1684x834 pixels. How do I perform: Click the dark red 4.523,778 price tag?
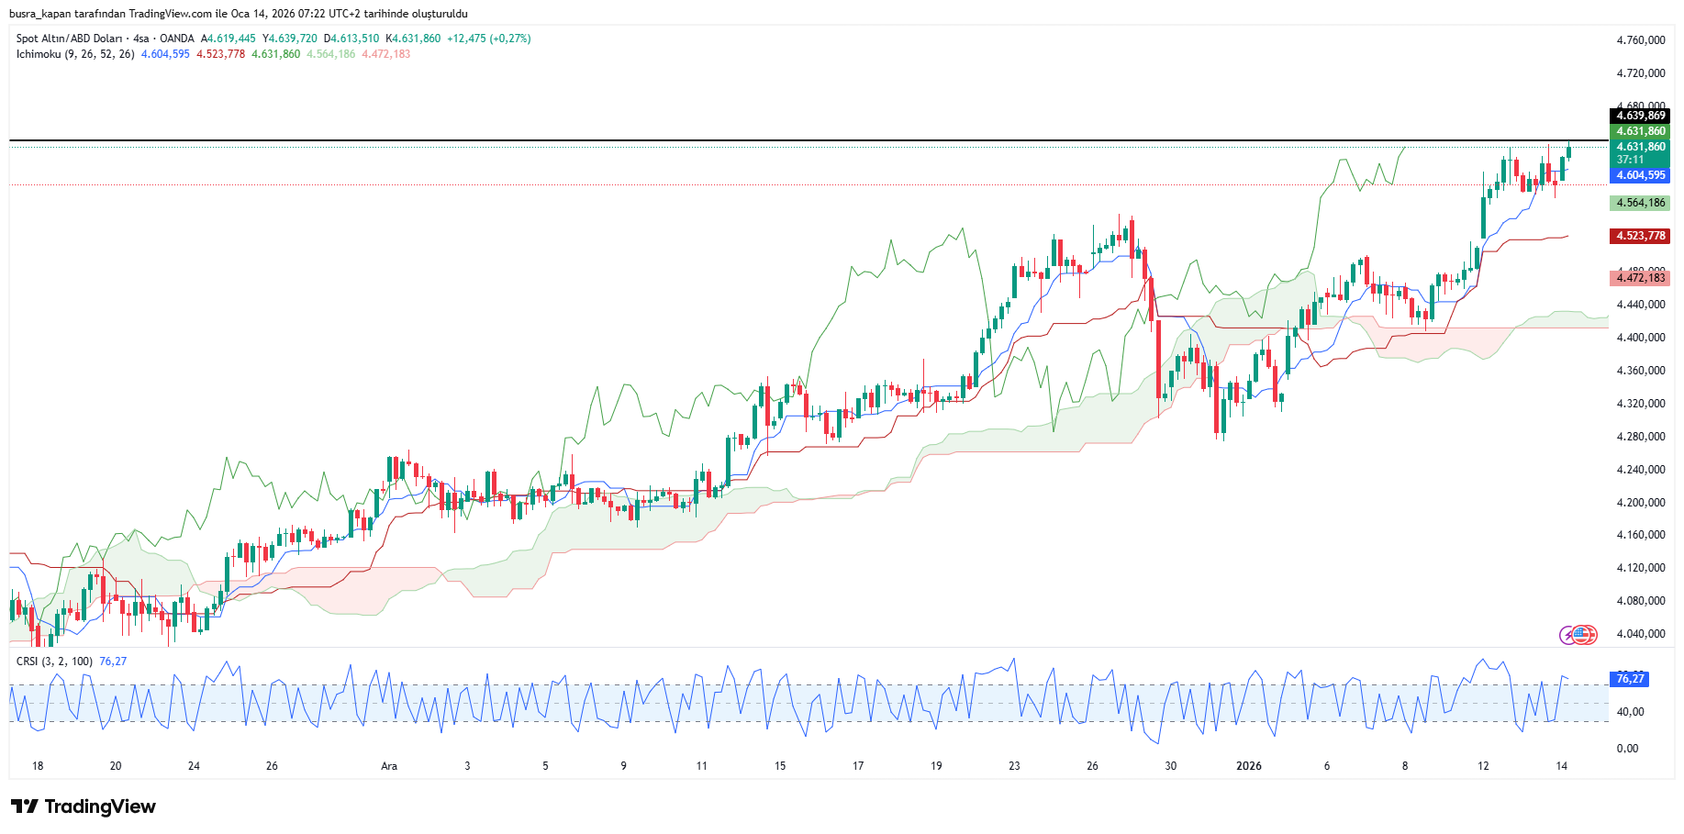click(1640, 236)
